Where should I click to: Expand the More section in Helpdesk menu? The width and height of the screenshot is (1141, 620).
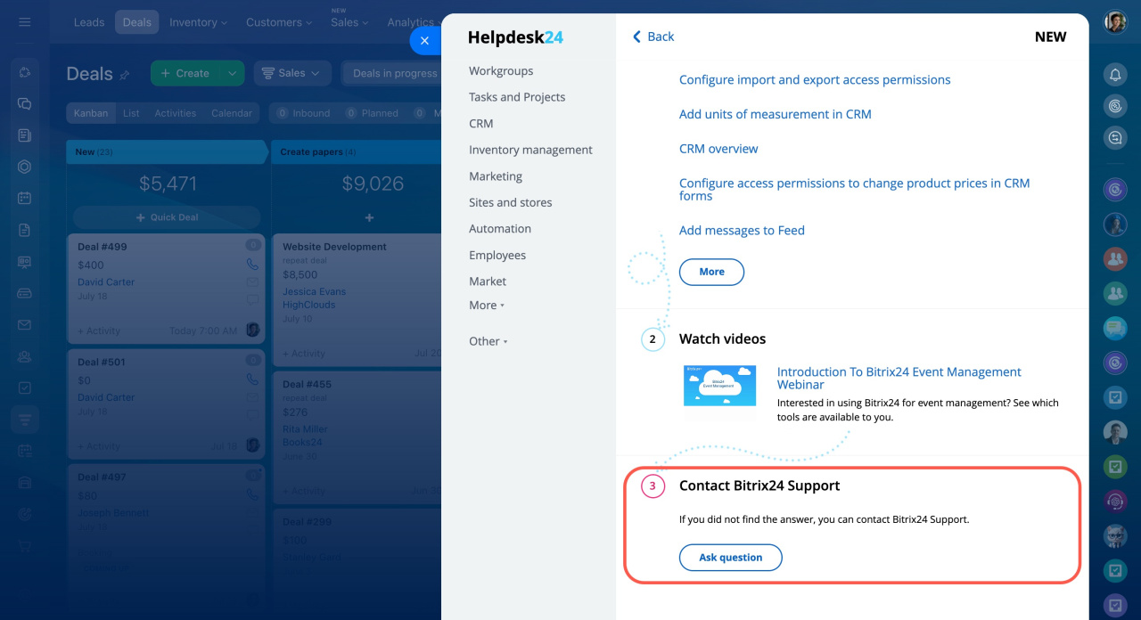pos(487,306)
